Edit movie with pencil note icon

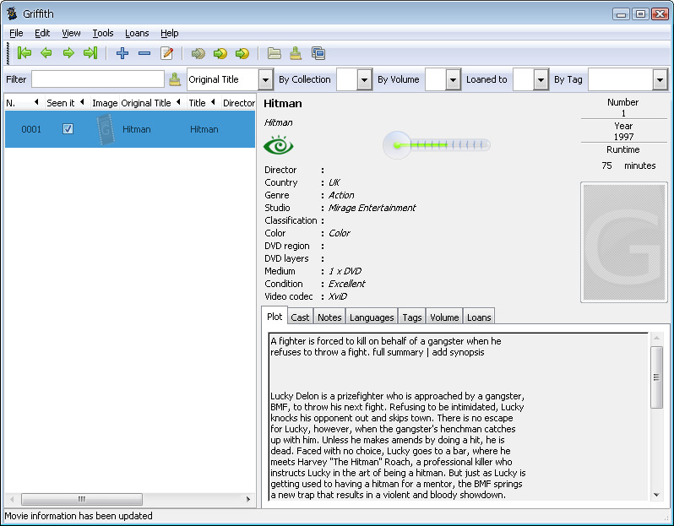pyautogui.click(x=166, y=53)
